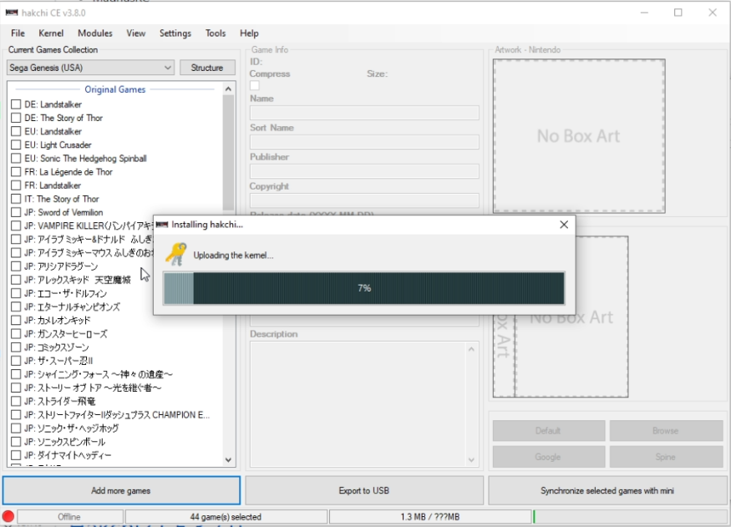Close the Installing hakchi dialog
This screenshot has width=731, height=527.
point(564,225)
